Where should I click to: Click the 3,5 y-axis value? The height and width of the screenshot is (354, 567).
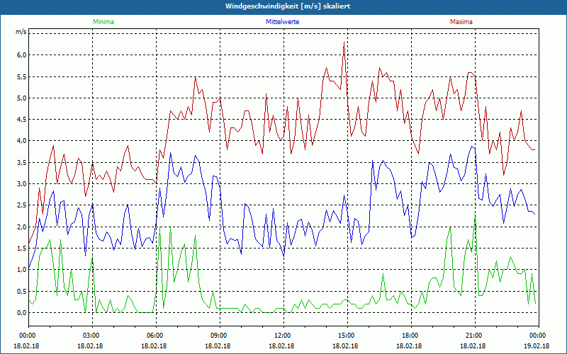coord(21,163)
